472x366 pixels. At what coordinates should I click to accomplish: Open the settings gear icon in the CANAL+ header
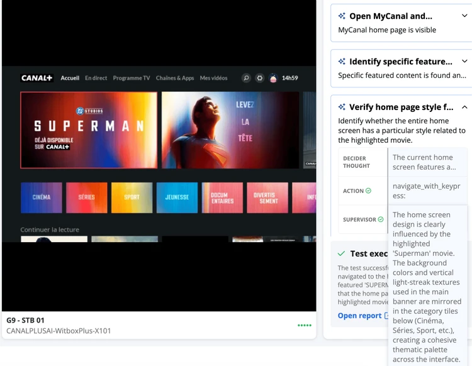[x=259, y=78]
